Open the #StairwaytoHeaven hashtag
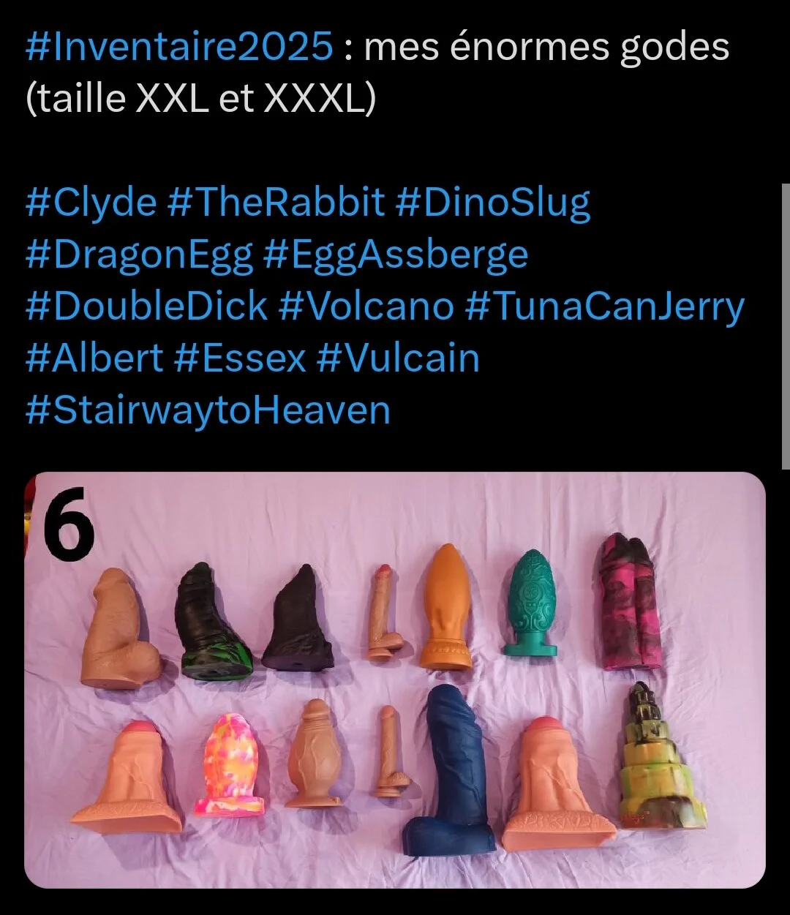This screenshot has height=915, width=790. click(208, 411)
